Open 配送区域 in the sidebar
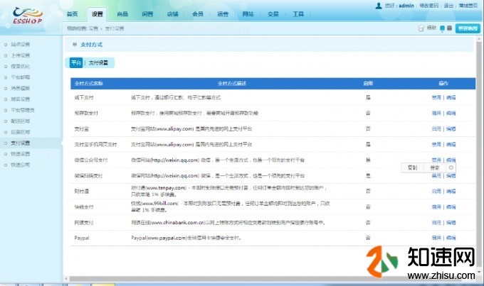This screenshot has width=484, height=286. 21,121
